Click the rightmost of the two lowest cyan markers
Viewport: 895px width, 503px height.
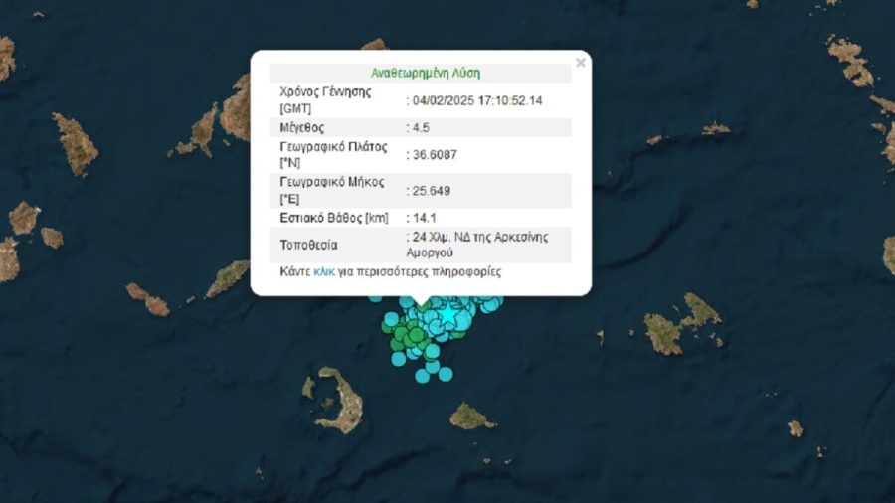(446, 374)
